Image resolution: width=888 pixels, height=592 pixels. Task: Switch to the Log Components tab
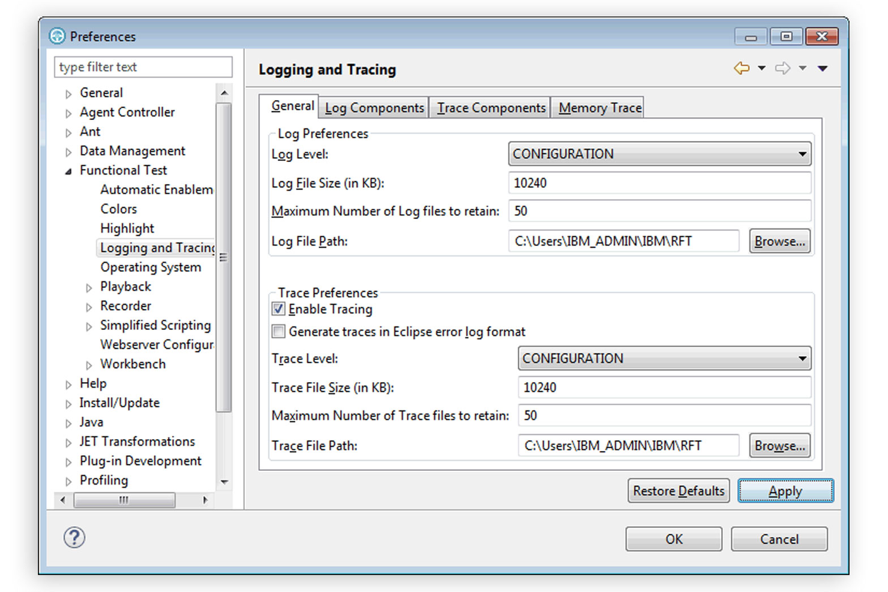(x=373, y=107)
